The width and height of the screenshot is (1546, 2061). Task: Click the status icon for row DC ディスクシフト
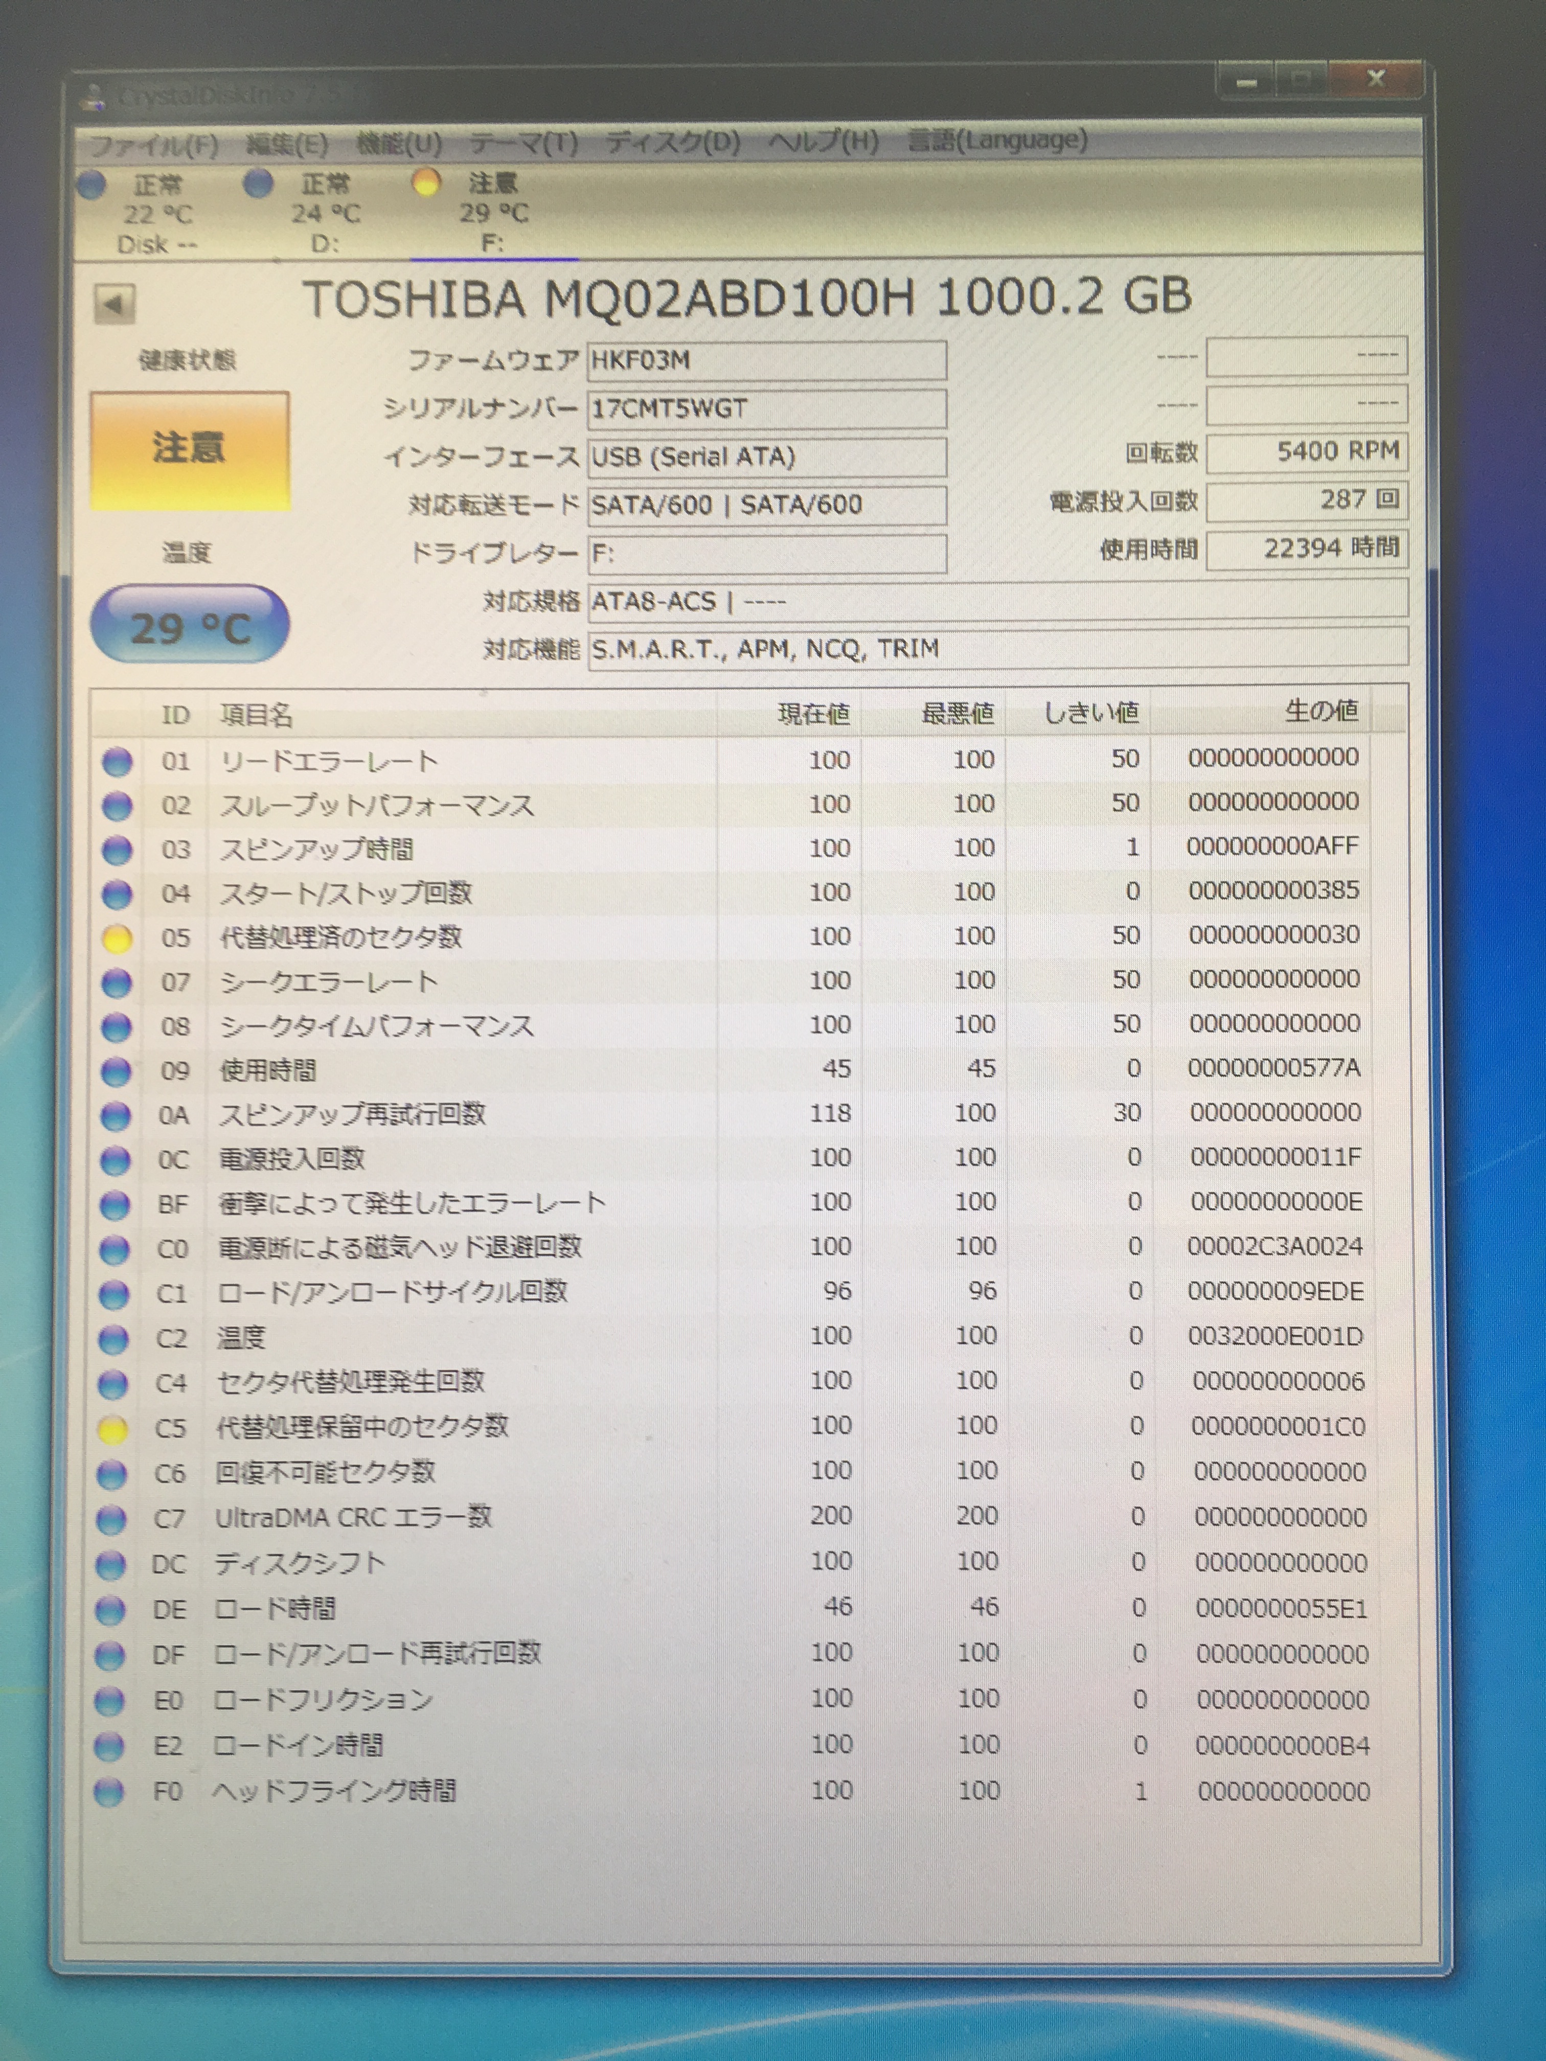(111, 1564)
